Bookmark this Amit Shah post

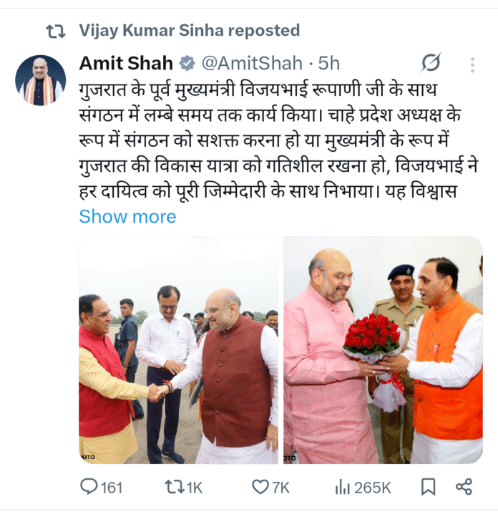click(428, 487)
